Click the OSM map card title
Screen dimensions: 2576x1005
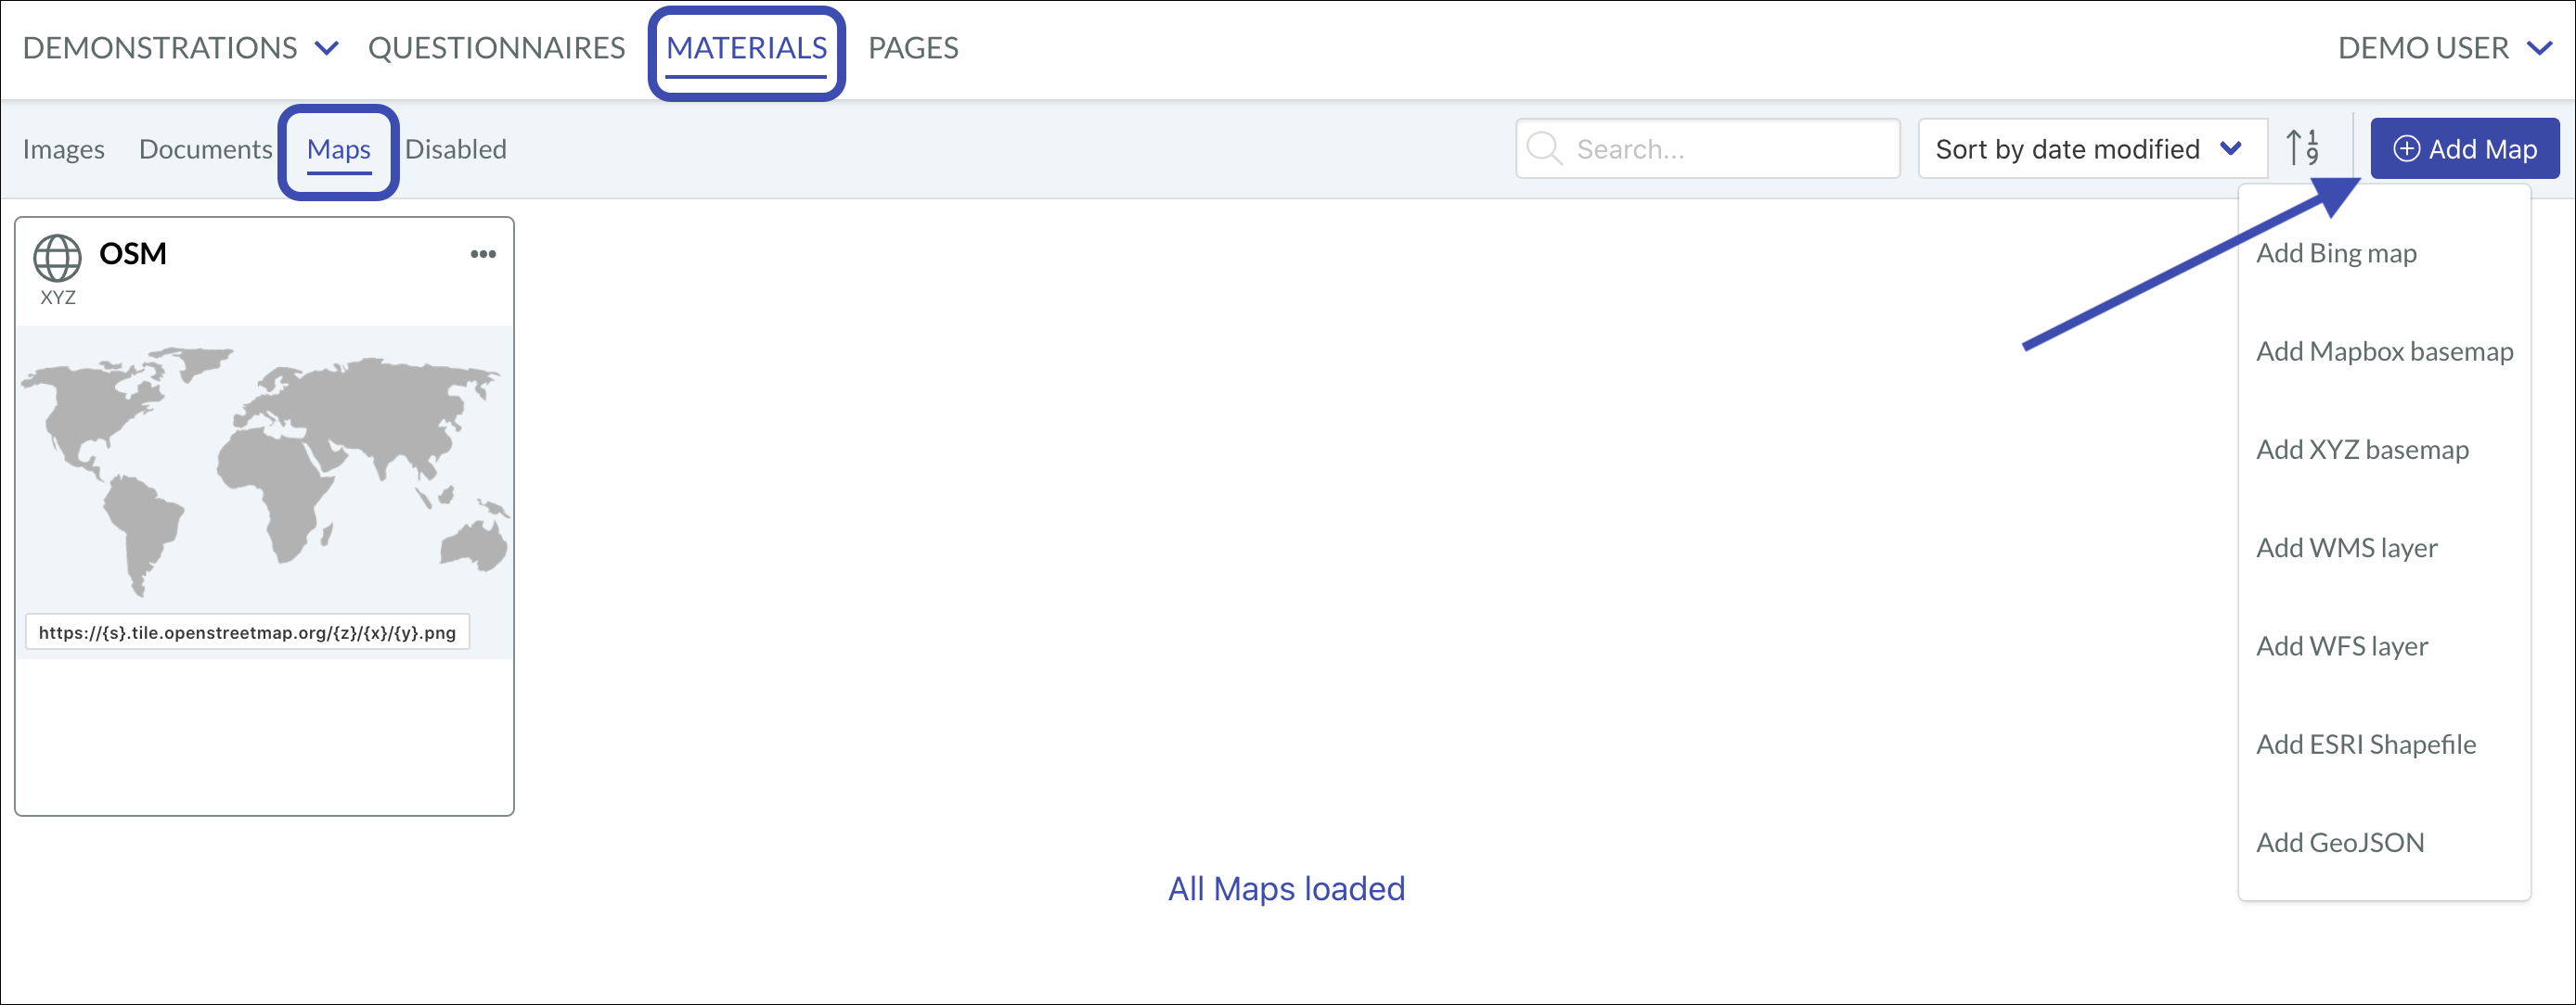pyautogui.click(x=132, y=254)
